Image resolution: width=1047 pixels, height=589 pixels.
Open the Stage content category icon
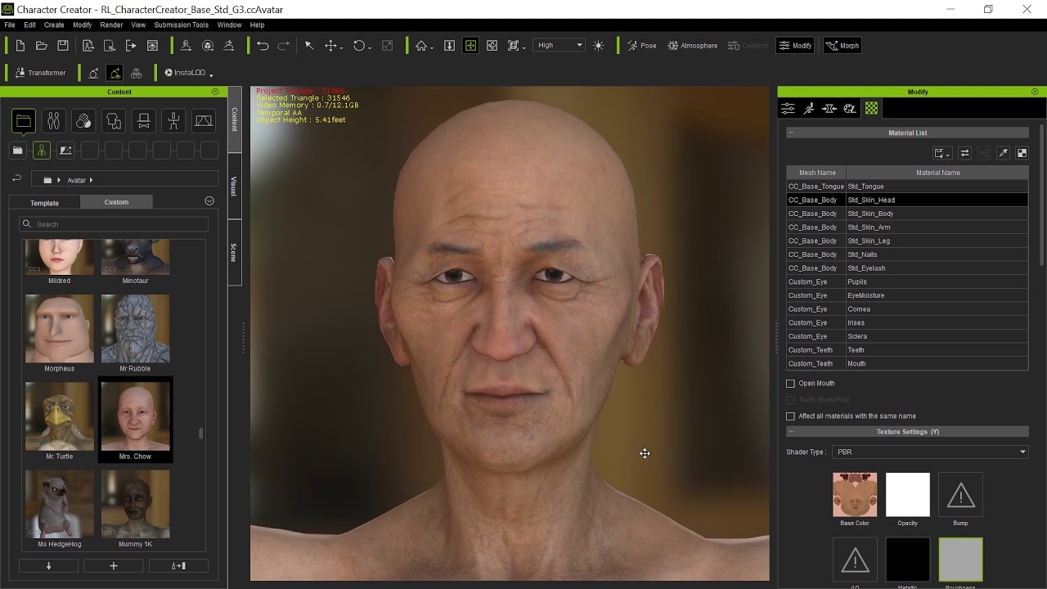(204, 121)
